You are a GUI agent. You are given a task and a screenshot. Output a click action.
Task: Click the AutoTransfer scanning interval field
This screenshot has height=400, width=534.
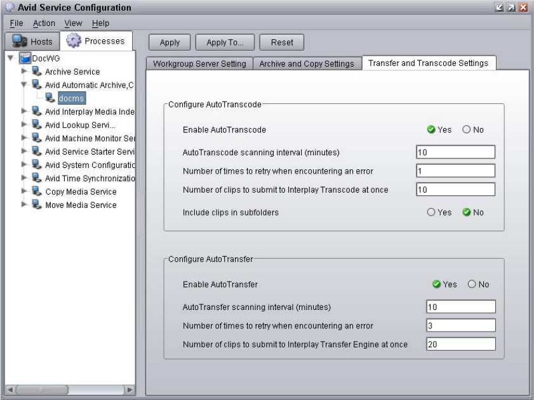[461, 307]
